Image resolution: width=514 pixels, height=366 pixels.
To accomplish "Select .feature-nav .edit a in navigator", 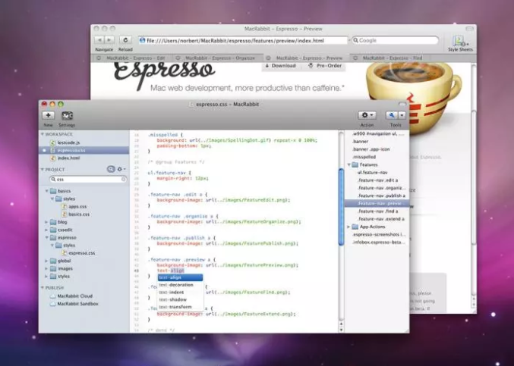I will [x=377, y=180].
